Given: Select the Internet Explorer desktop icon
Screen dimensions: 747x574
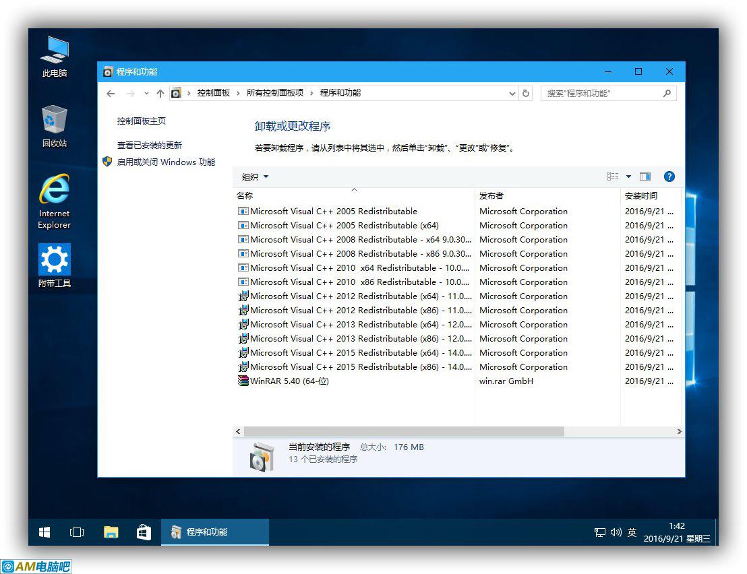Looking at the screenshot, I should click(55, 201).
